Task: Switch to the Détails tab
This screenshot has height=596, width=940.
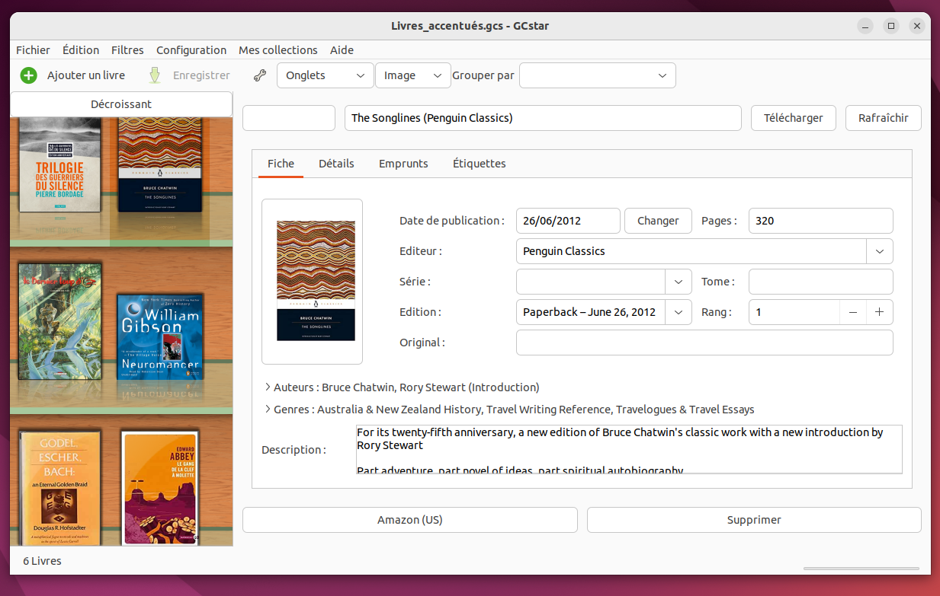Action: (336, 164)
